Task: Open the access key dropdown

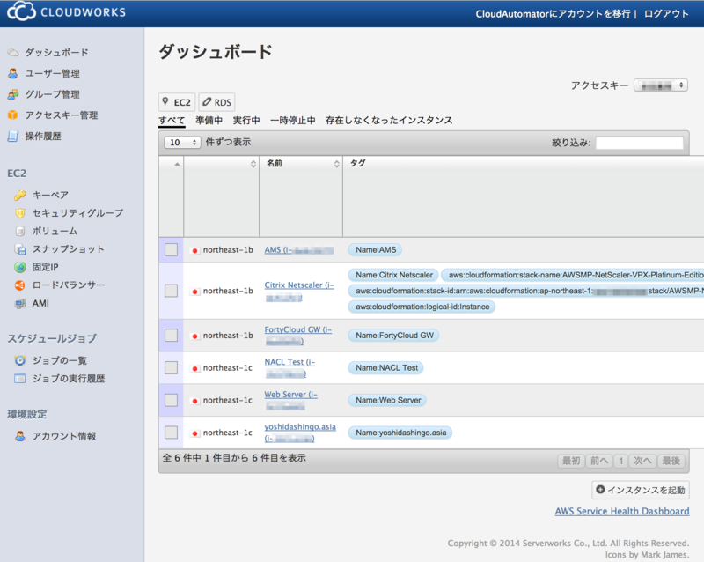Action: (661, 85)
